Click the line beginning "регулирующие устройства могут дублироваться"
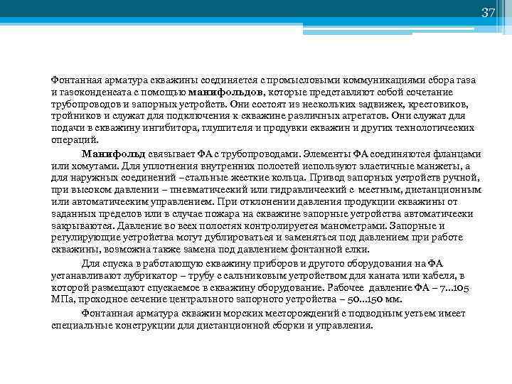512x384 pixels. pyautogui.click(x=257, y=238)
